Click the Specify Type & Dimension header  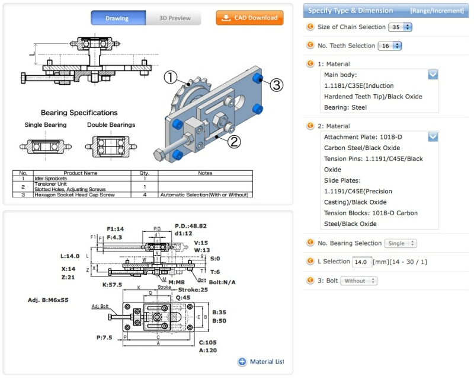point(350,11)
